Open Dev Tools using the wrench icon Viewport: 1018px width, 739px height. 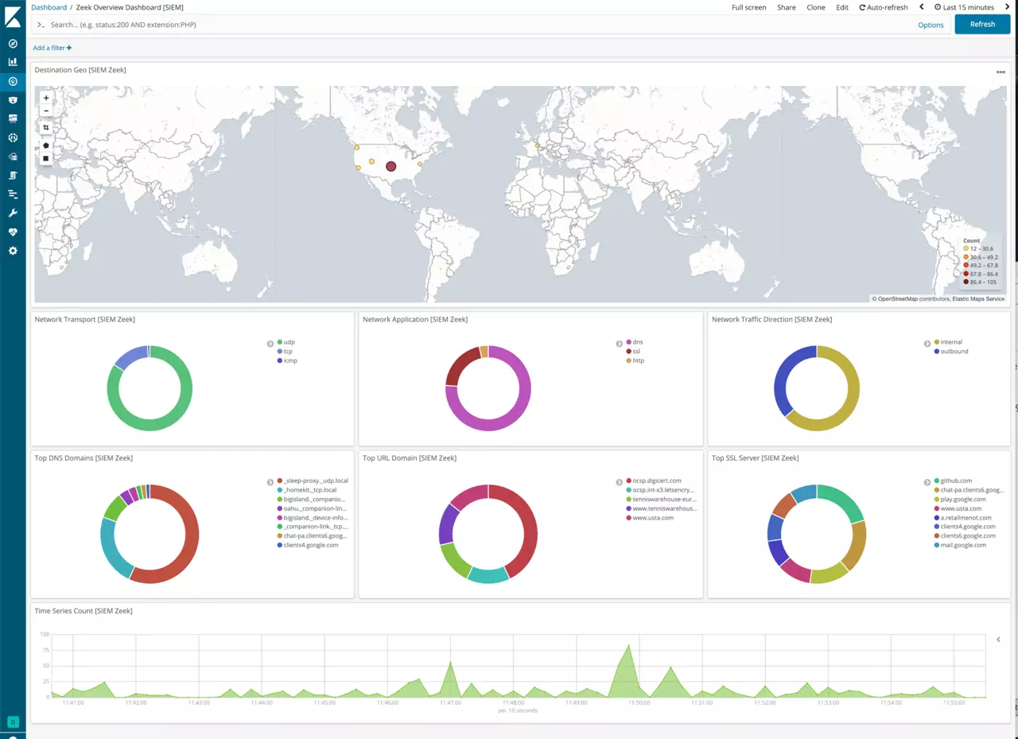click(x=13, y=213)
